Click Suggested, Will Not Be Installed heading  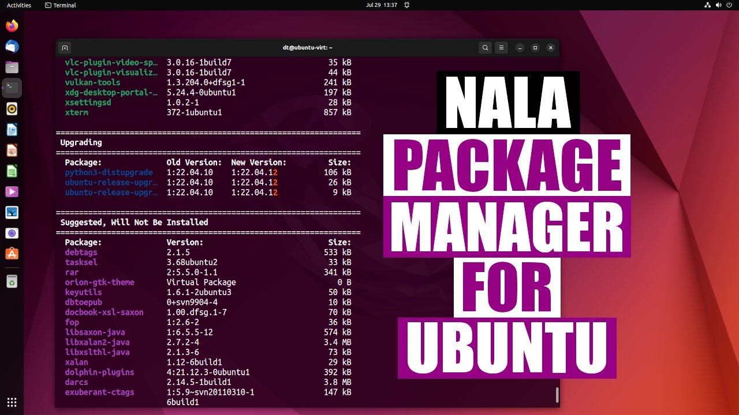pos(134,222)
